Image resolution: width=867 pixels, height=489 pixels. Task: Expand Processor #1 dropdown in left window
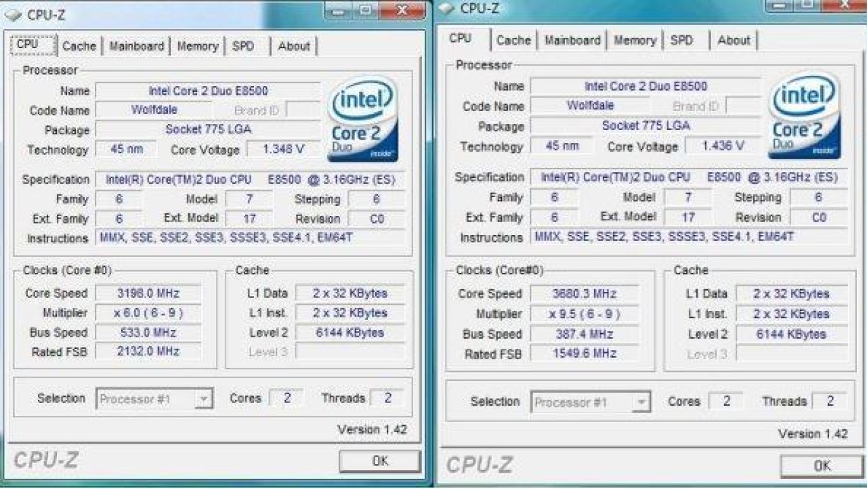pos(203,400)
